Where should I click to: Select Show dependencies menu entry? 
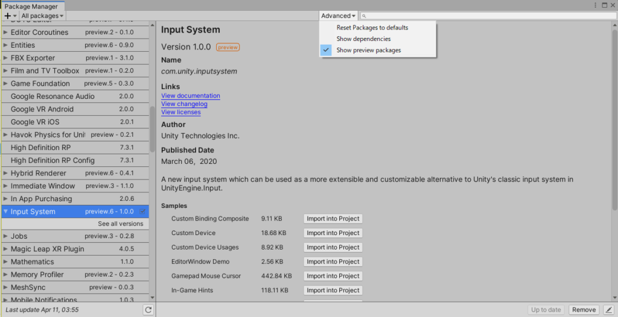(378, 39)
